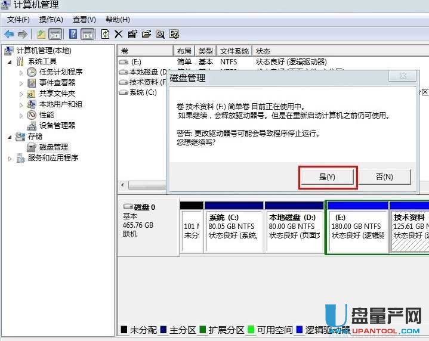Click the Properties toolbar icon
The width and height of the screenshot is (429, 341).
(132, 35)
